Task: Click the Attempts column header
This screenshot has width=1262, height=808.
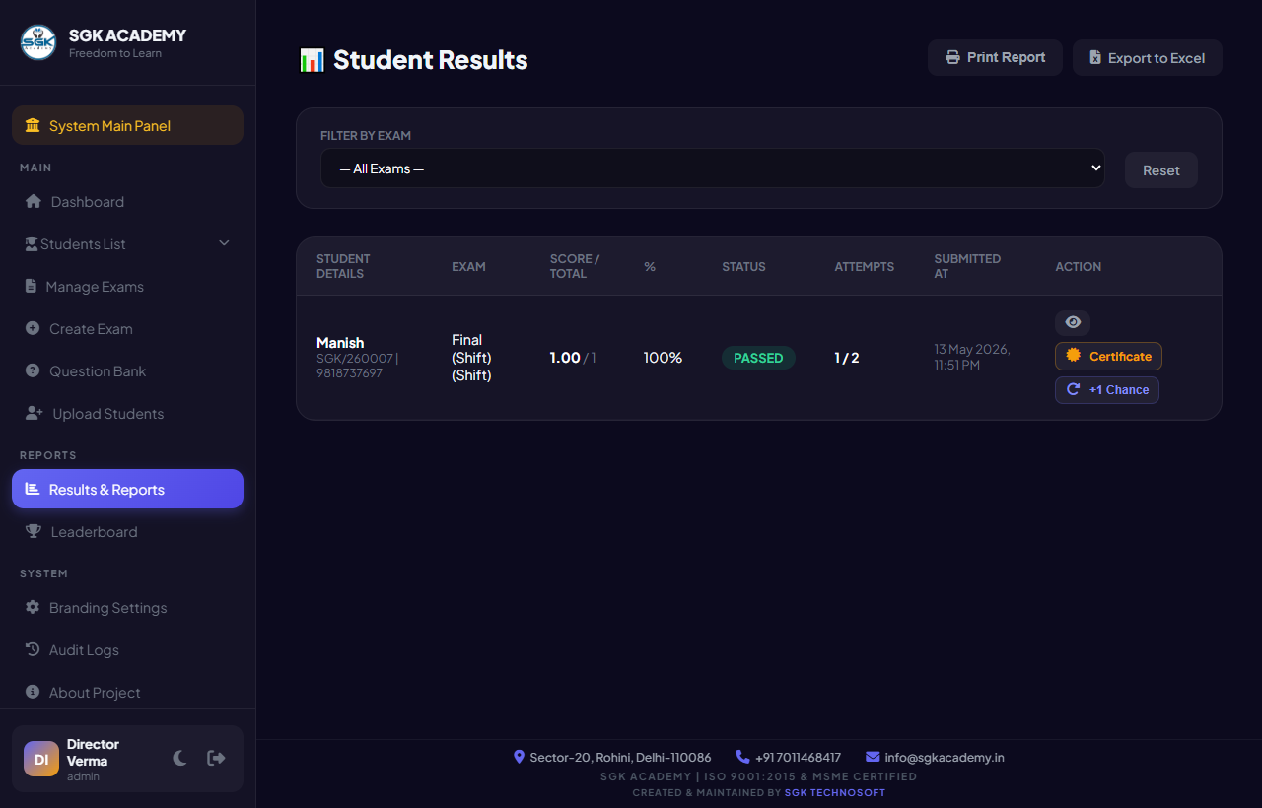Action: [x=865, y=267]
